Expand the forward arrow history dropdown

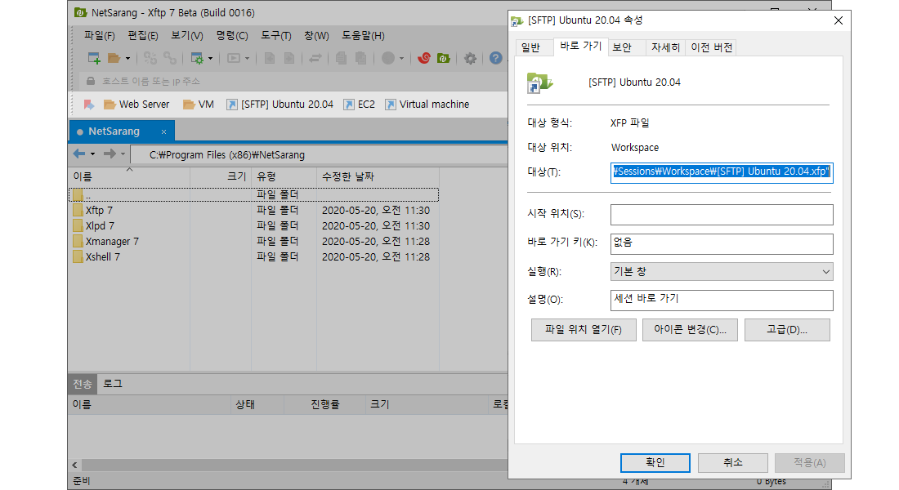123,154
